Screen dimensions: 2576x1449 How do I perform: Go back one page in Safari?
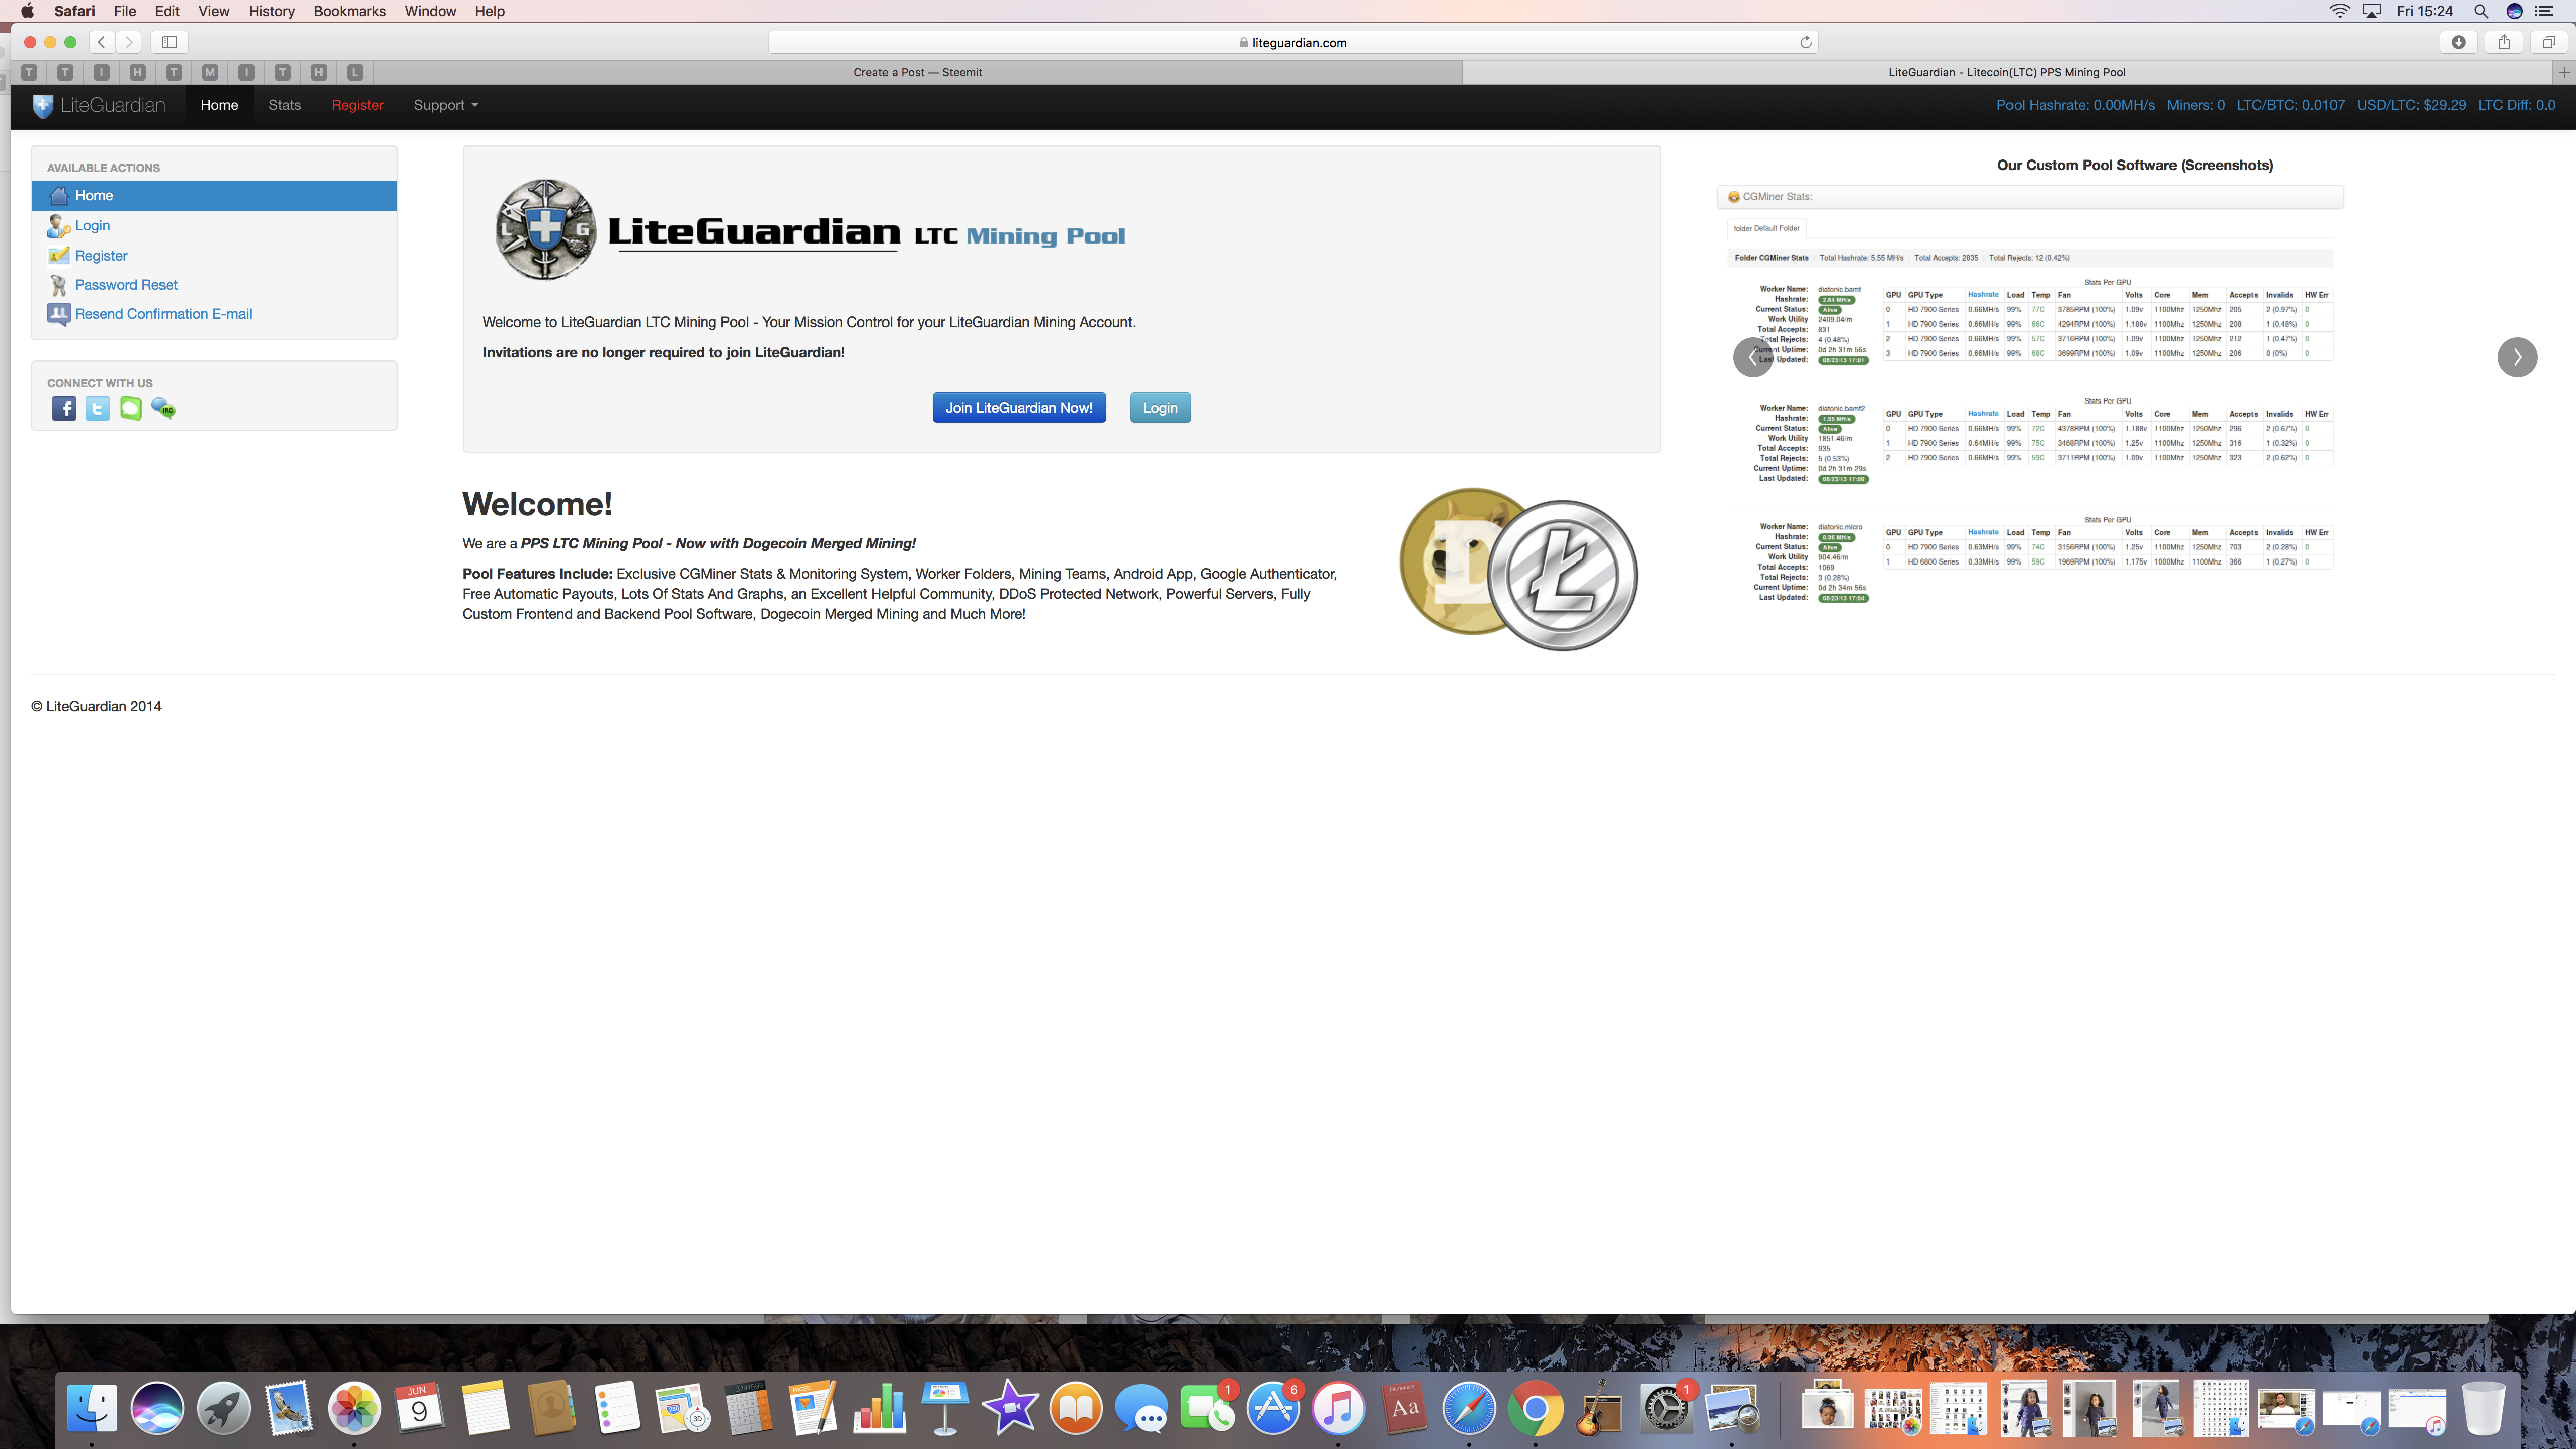101,42
